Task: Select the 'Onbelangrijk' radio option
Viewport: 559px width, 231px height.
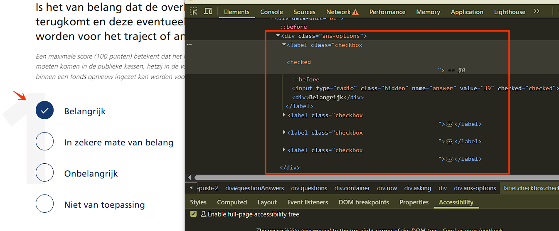Action: point(45,173)
